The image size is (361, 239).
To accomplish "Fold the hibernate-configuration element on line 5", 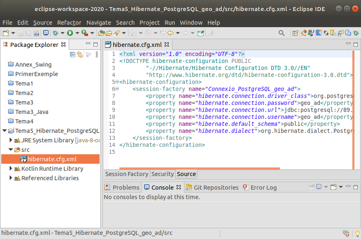I will [117, 82].
